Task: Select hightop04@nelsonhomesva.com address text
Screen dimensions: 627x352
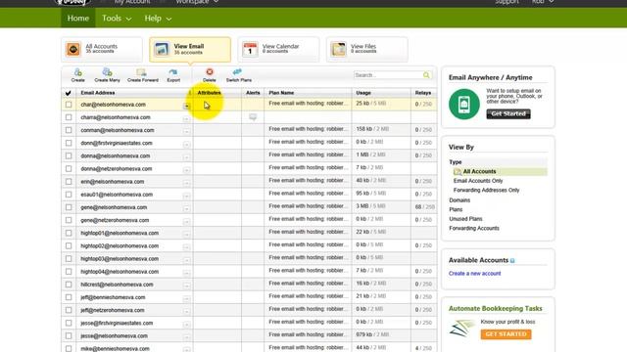Action: pos(120,272)
